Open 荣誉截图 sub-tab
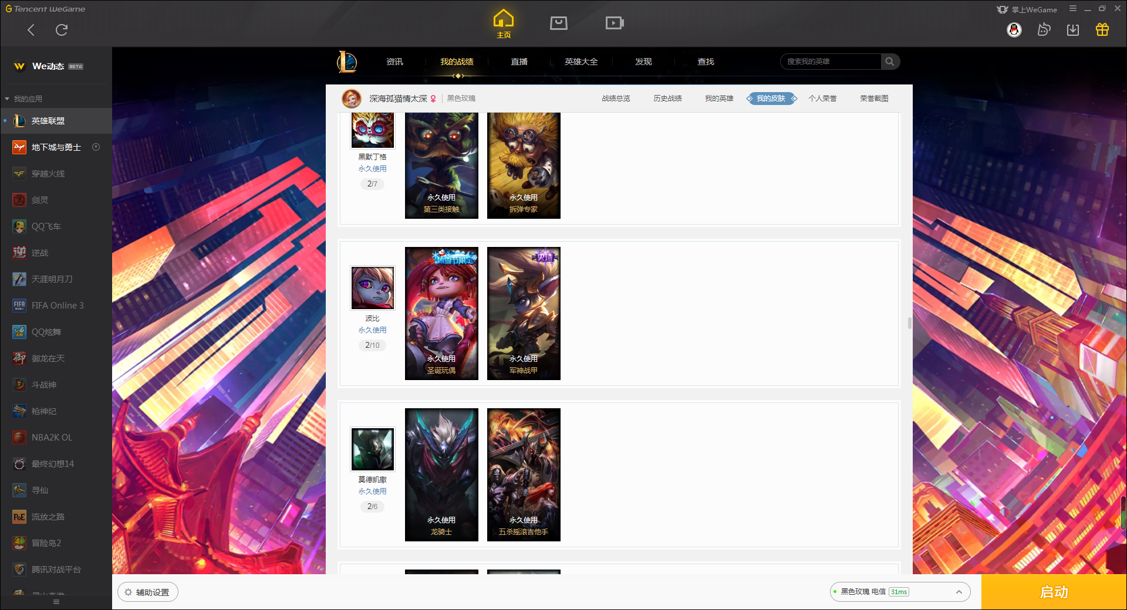The image size is (1127, 610). 874,99
